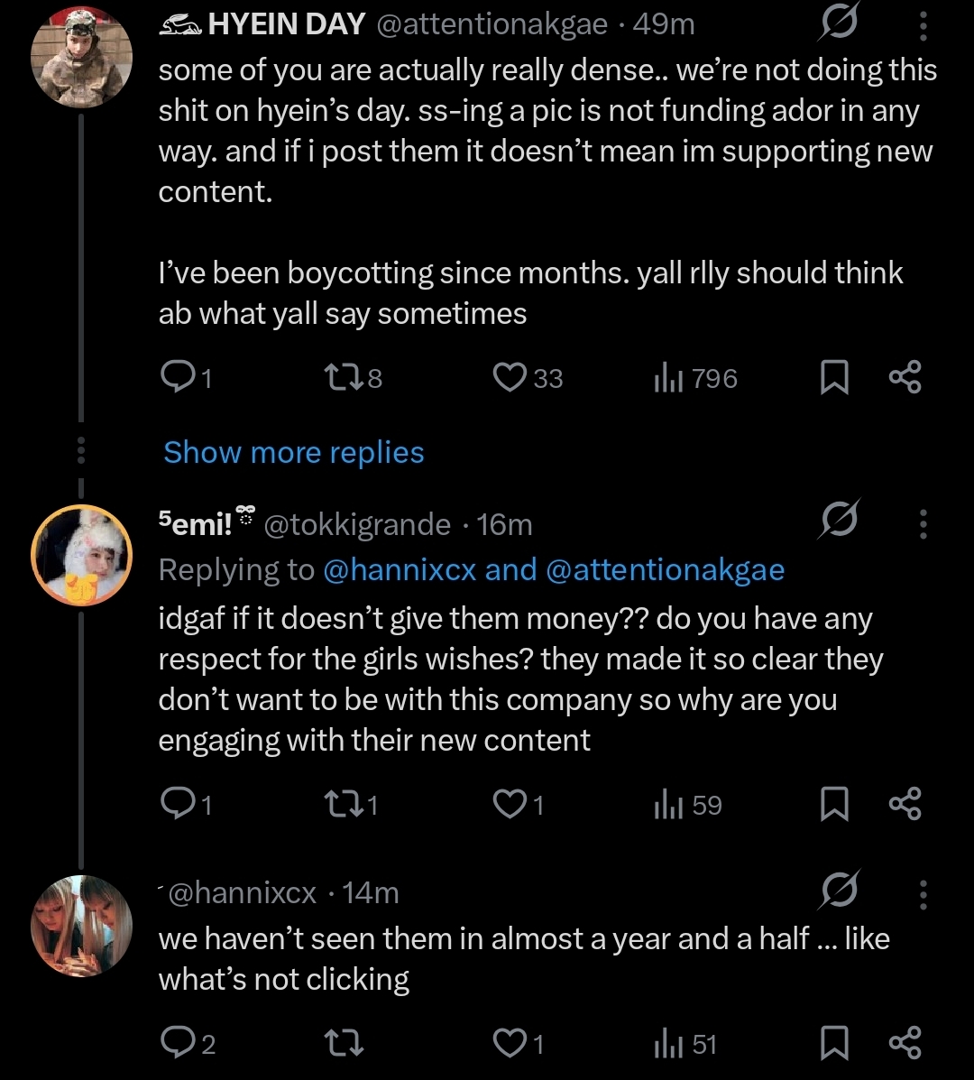Screen dimensions: 974x1080
Task: Bookmark the hannixcx reply
Action: [x=834, y=1044]
